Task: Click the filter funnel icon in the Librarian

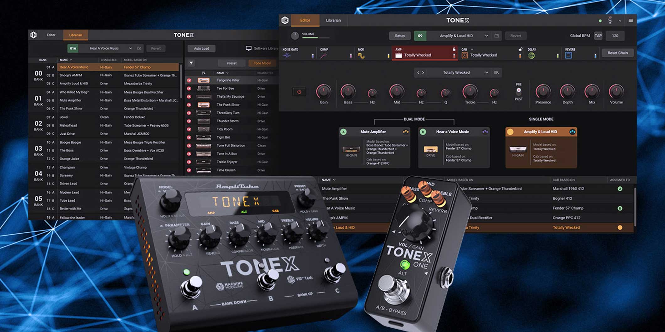Action: 191,63
